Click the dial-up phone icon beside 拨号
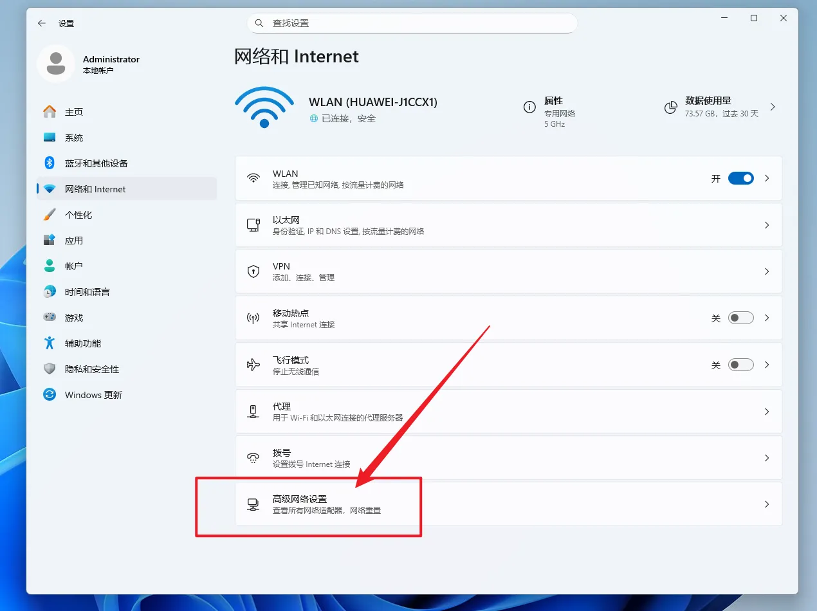This screenshot has height=611, width=817. [x=253, y=458]
